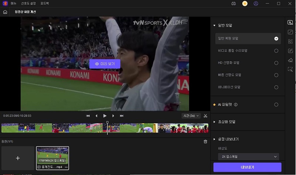Select the grid with sparkle sidebar tool

pyautogui.click(x=290, y=41)
